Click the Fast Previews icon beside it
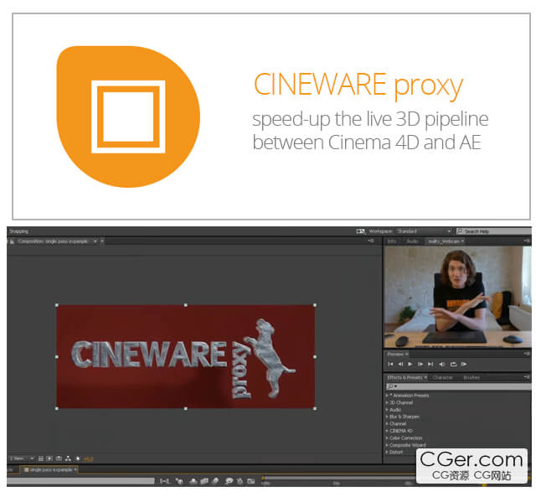Image resolution: width=536 pixels, height=492 pixels. pos(49,458)
